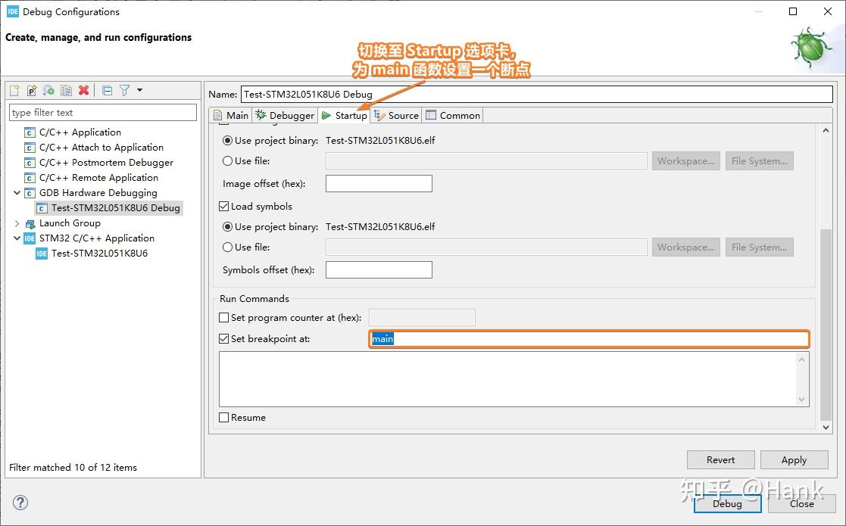The width and height of the screenshot is (846, 526).
Task: Switch to the Common tab
Action: pyautogui.click(x=453, y=115)
